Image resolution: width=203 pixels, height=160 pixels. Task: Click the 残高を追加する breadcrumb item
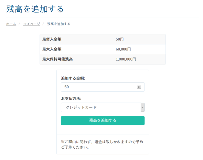[59, 24]
